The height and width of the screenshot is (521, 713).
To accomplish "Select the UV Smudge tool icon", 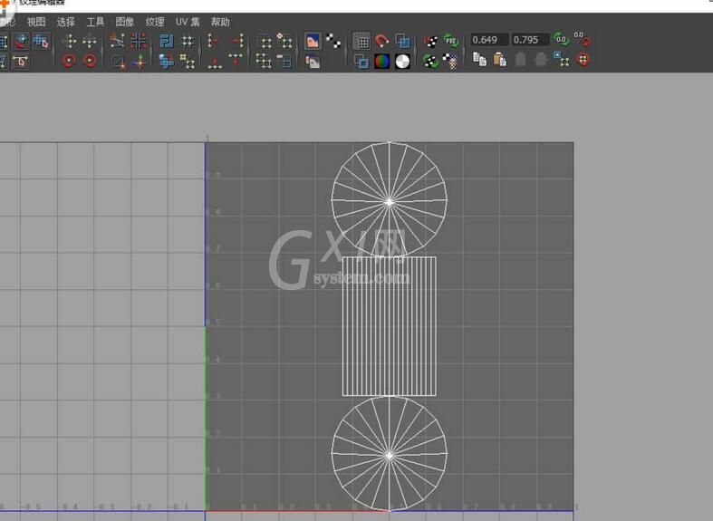I will (21, 42).
